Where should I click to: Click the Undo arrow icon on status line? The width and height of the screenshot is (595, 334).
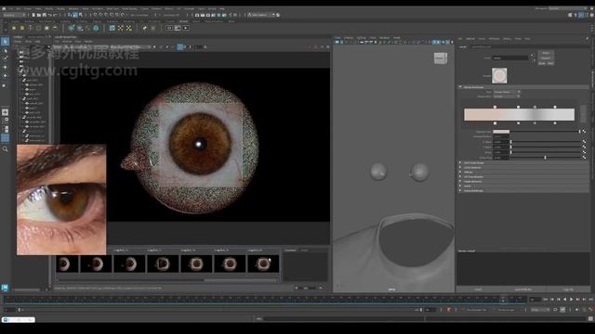tap(50, 15)
